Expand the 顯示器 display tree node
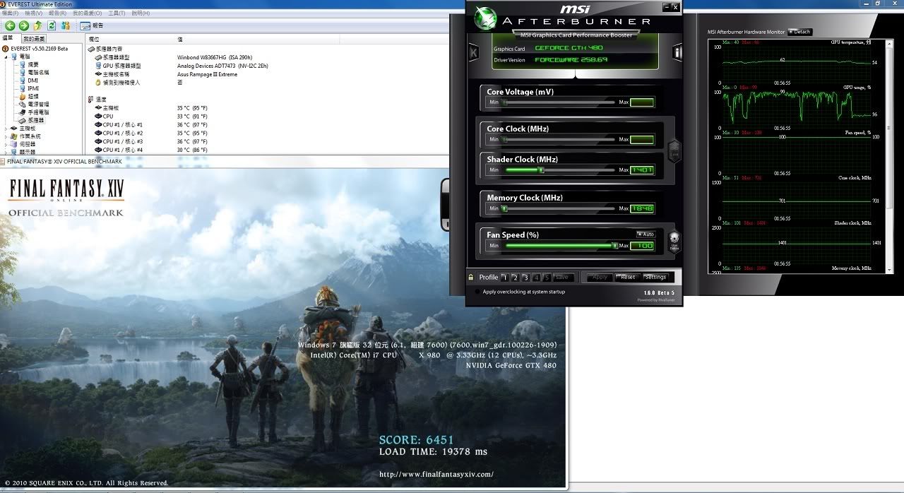Image resolution: width=904 pixels, height=493 pixels. (6, 152)
